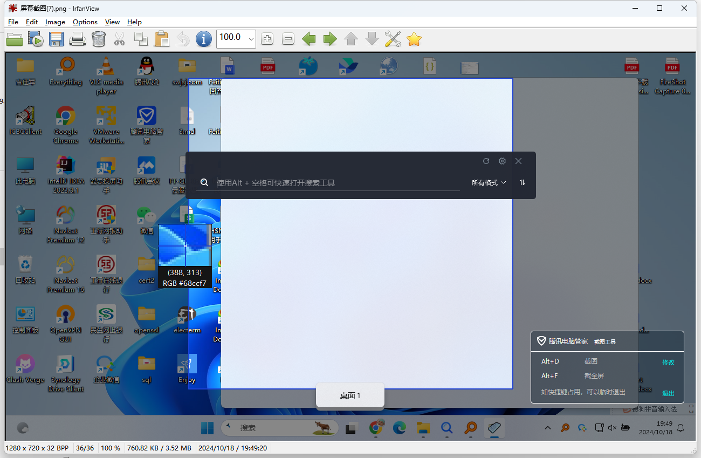701x458 pixels.
Task: Click the Save floppy disk toolbar icon
Action: coord(57,39)
